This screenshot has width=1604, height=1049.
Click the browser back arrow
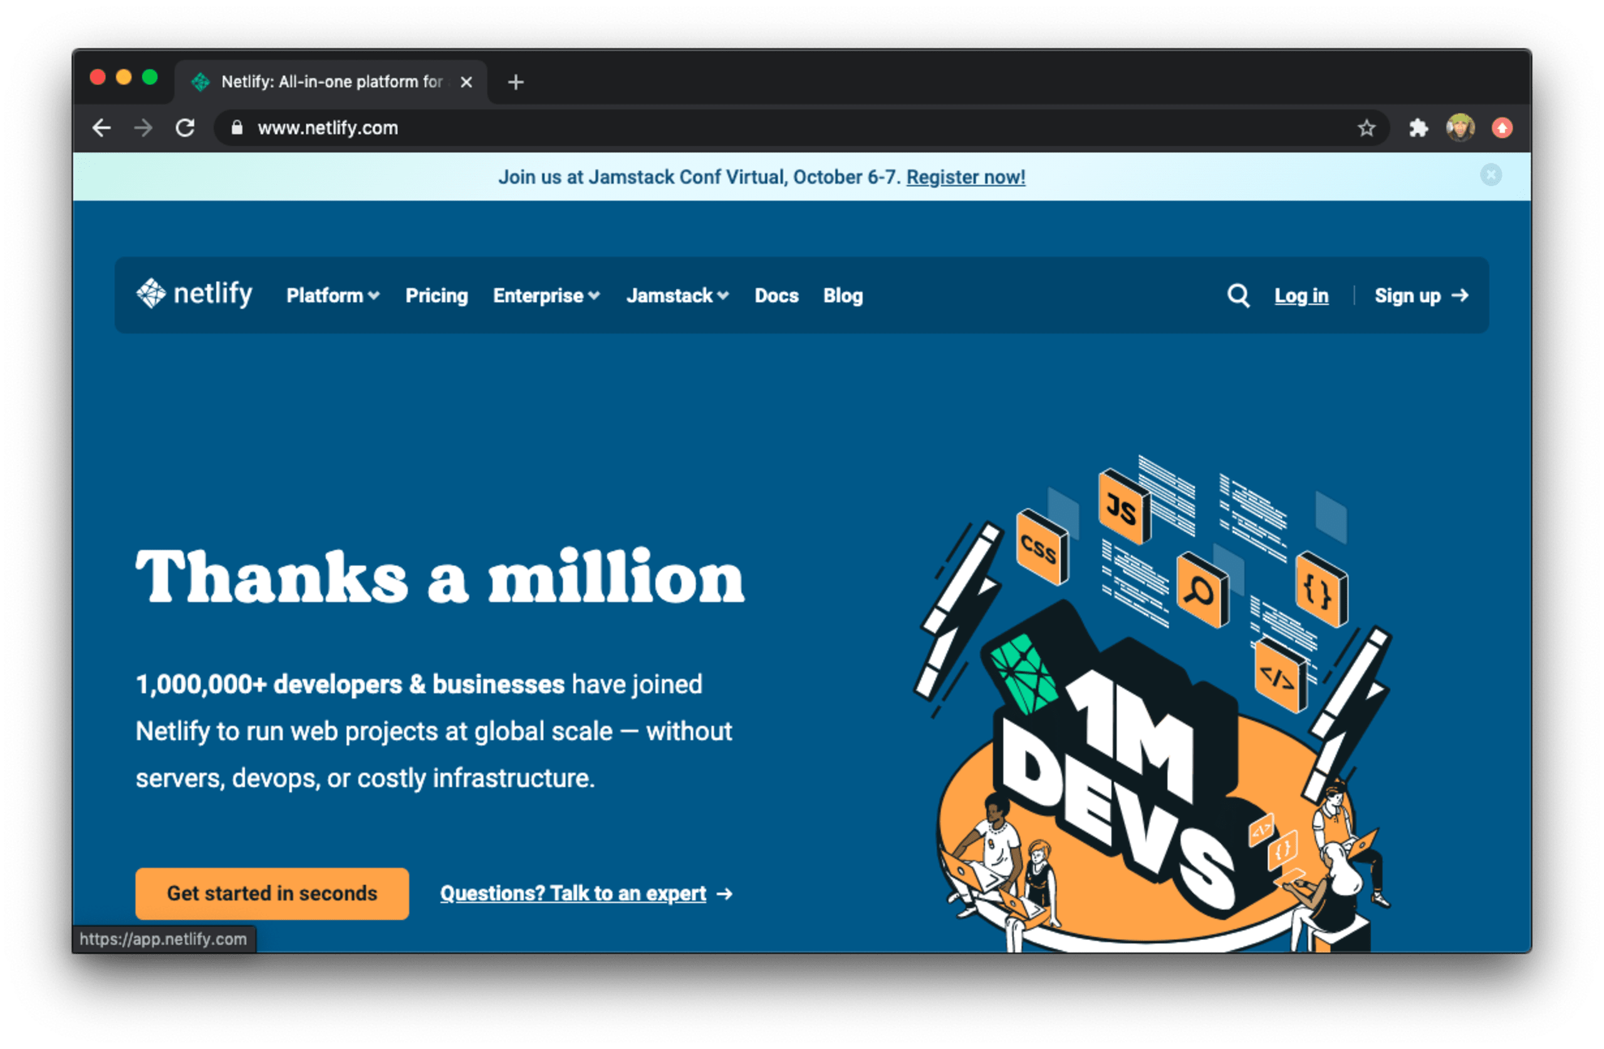(101, 127)
